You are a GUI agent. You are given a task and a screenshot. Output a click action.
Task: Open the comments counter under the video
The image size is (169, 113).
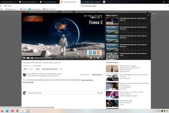click(26, 69)
